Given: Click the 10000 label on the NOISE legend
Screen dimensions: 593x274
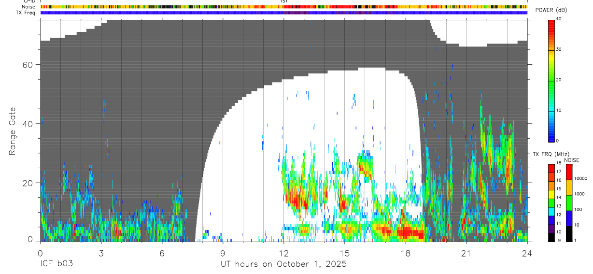Looking at the screenshot, I should pyautogui.click(x=580, y=178).
